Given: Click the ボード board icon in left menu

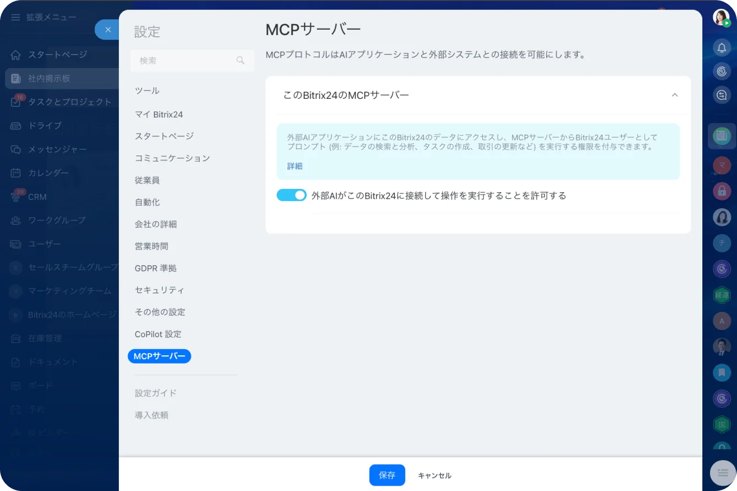Looking at the screenshot, I should (x=16, y=386).
